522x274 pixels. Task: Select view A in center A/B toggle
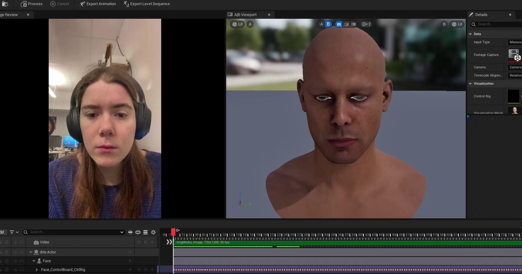point(321,24)
